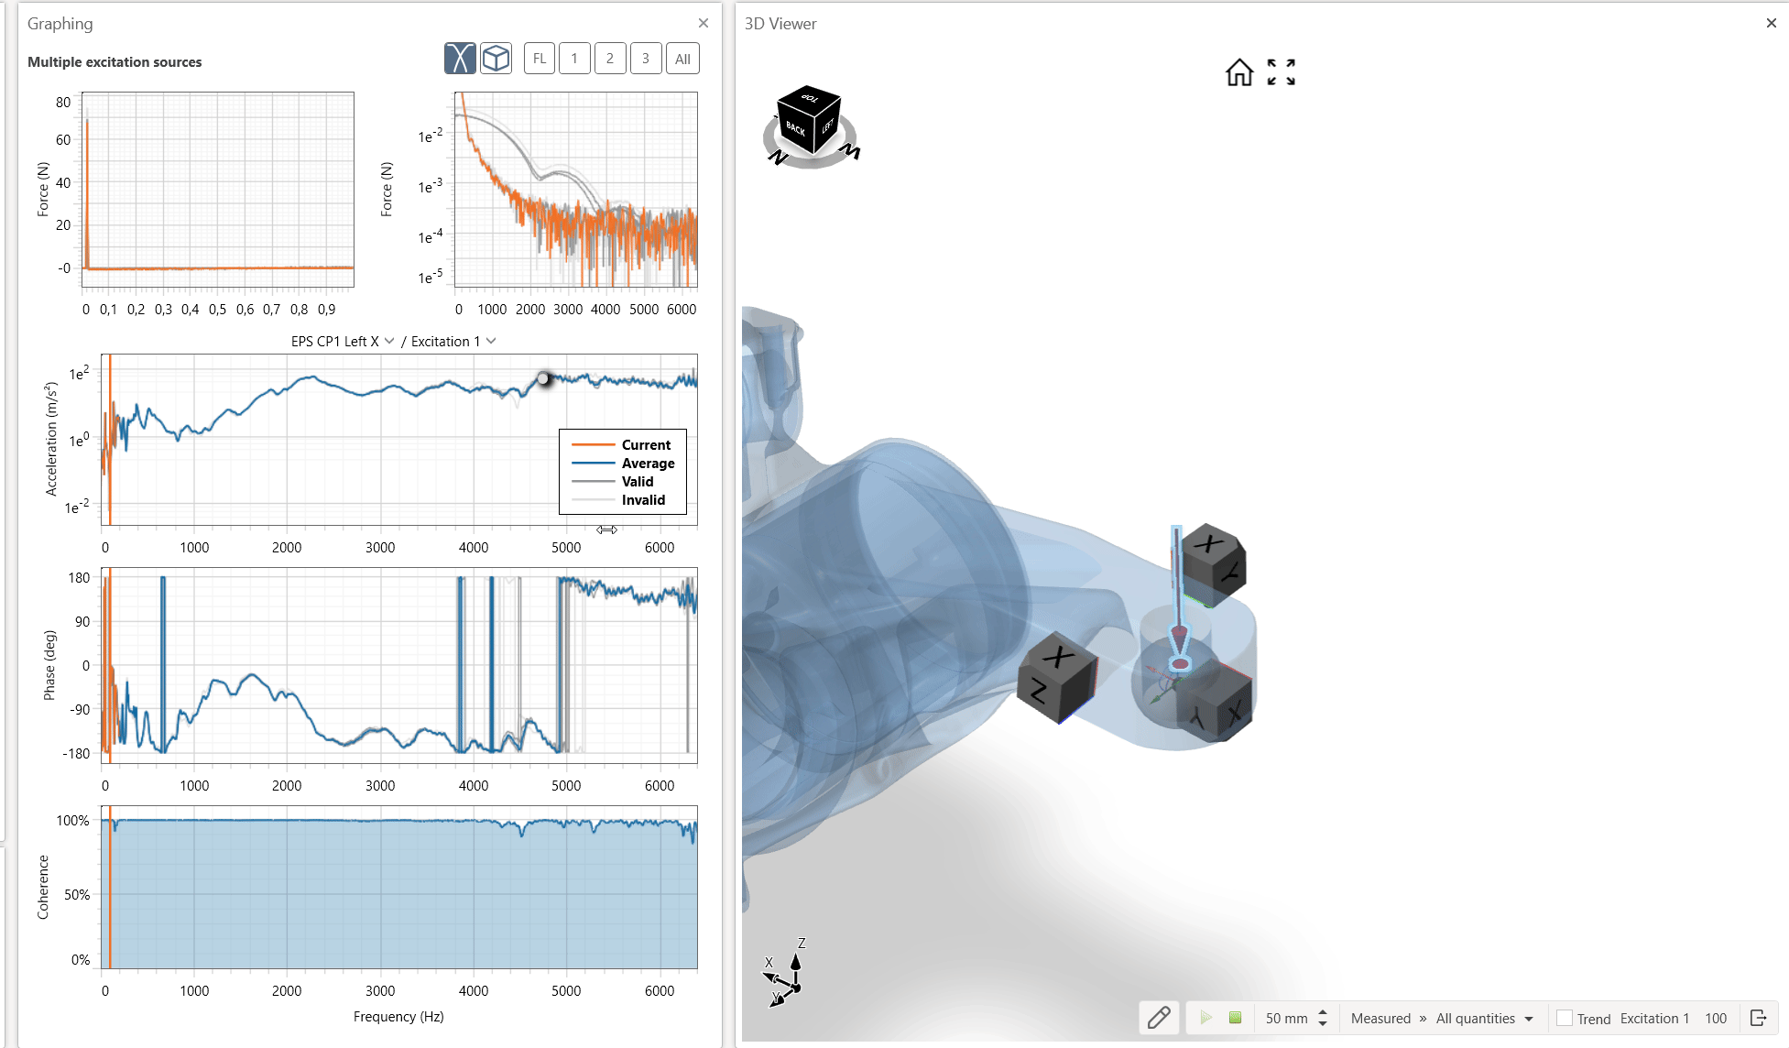Activate the pencil edit tool
Screen dimensions: 1789x1048
[1159, 1018]
